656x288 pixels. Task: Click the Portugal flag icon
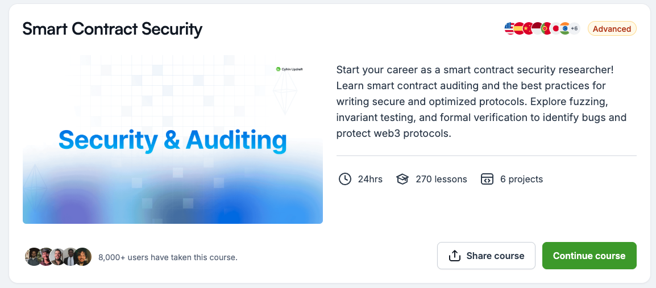546,28
